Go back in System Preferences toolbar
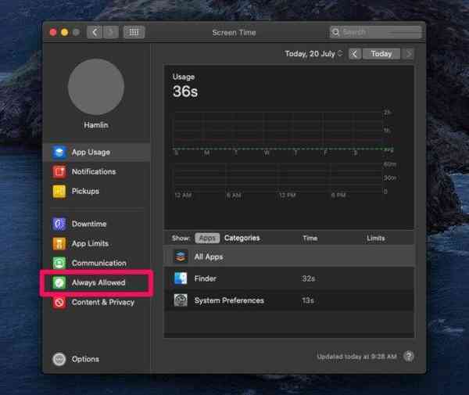 95,32
